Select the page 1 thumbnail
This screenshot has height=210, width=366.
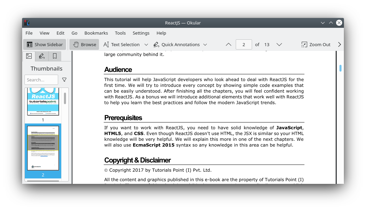[43, 102]
